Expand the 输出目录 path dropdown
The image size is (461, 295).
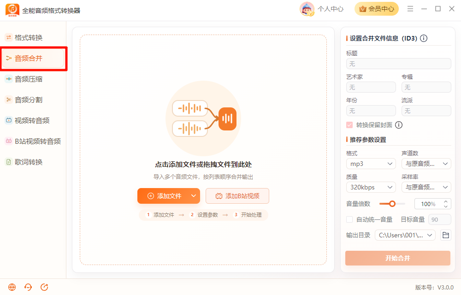tap(405, 235)
